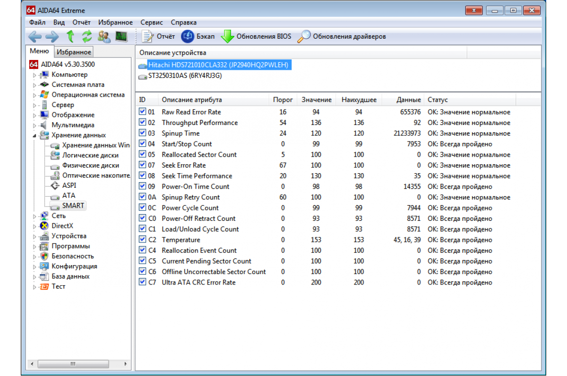The width and height of the screenshot is (567, 376).
Task: Click the Отчёт report icon
Action: (x=148, y=36)
